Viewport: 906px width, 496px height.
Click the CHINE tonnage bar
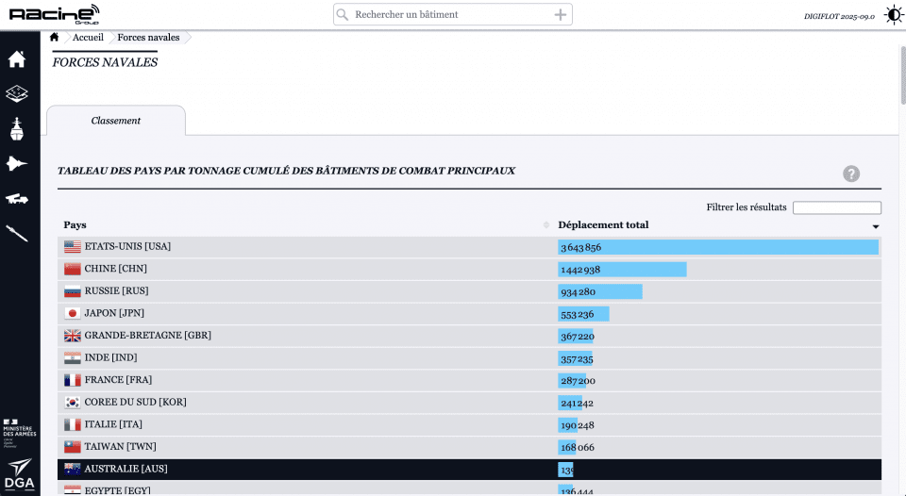[x=623, y=270]
